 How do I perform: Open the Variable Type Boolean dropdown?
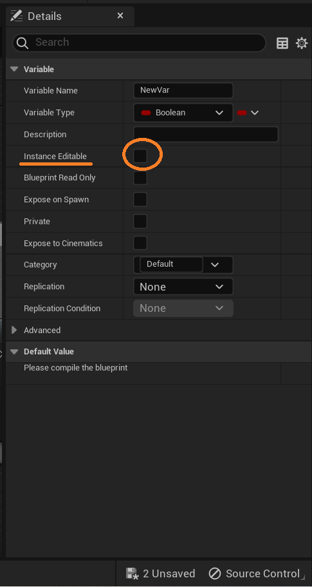click(183, 113)
